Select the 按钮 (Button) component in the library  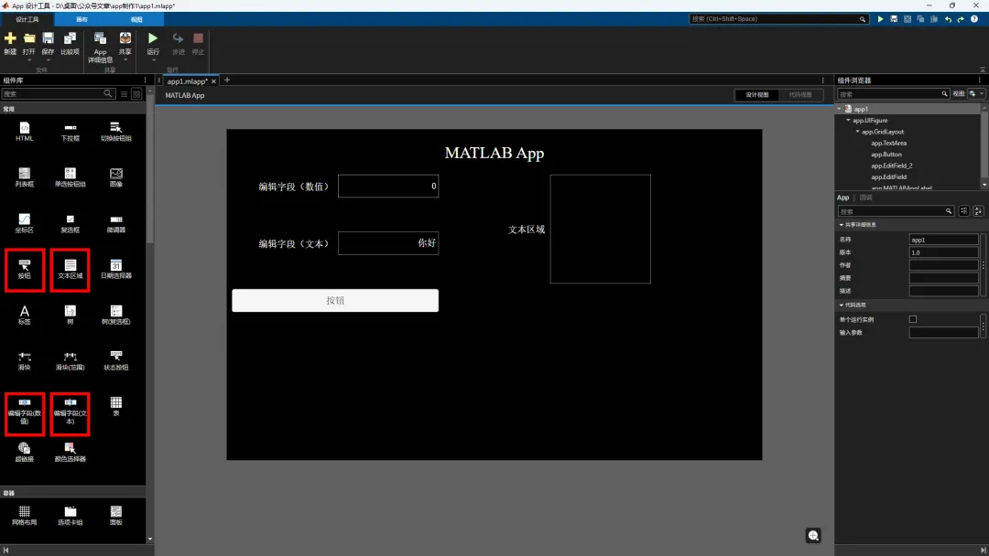pyautogui.click(x=24, y=270)
